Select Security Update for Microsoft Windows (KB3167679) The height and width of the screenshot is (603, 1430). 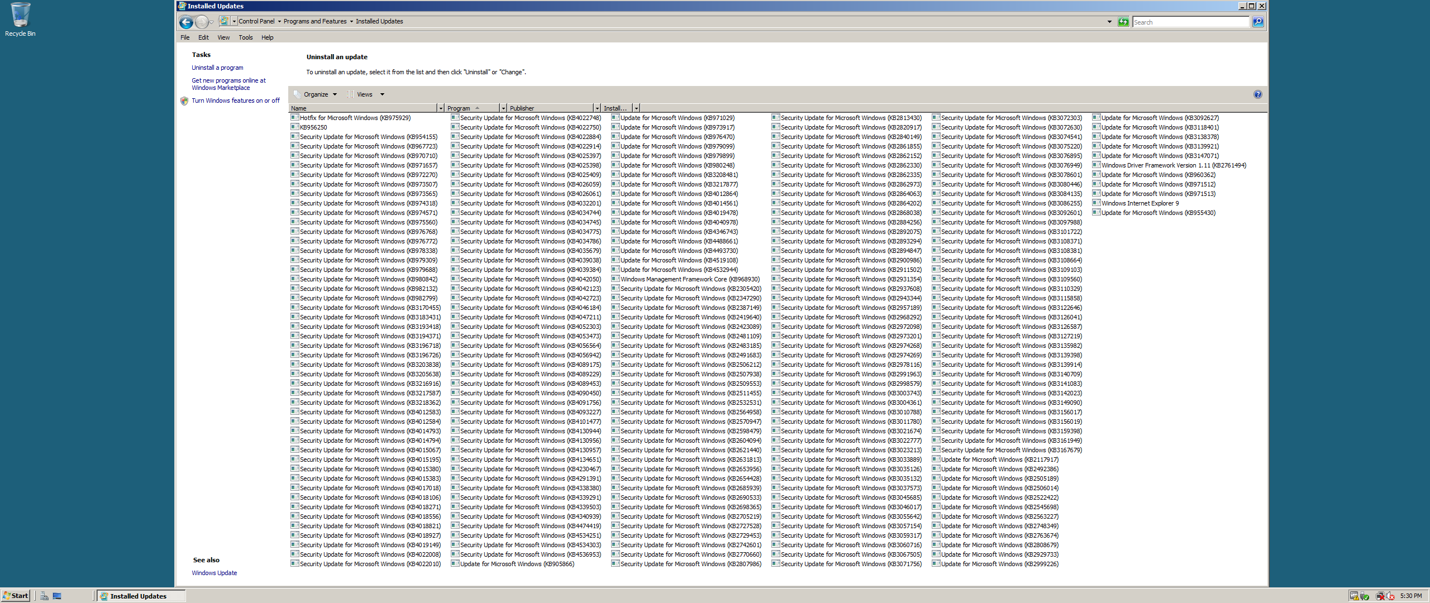pos(1007,450)
